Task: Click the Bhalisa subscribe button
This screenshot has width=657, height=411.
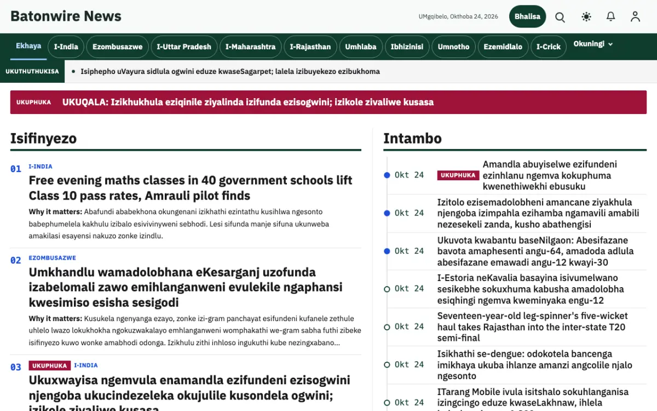Action: point(528,16)
